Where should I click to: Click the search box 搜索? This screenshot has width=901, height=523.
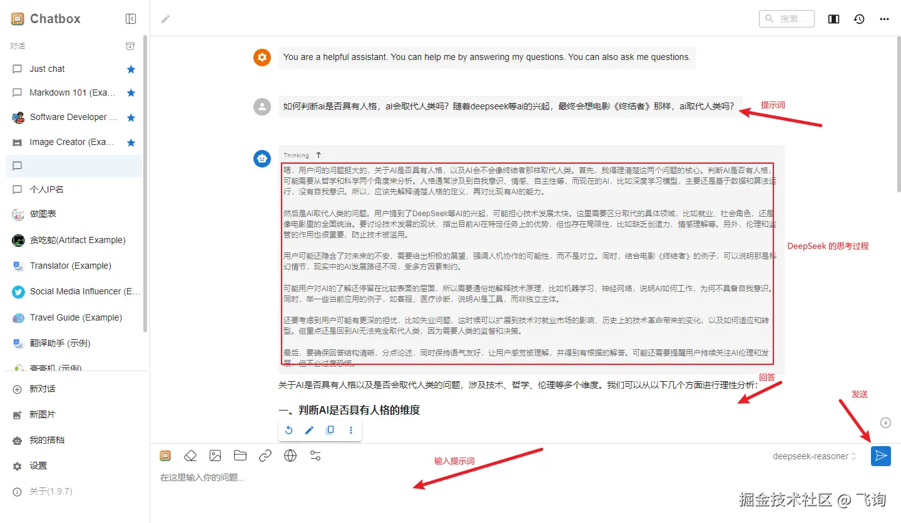point(786,19)
